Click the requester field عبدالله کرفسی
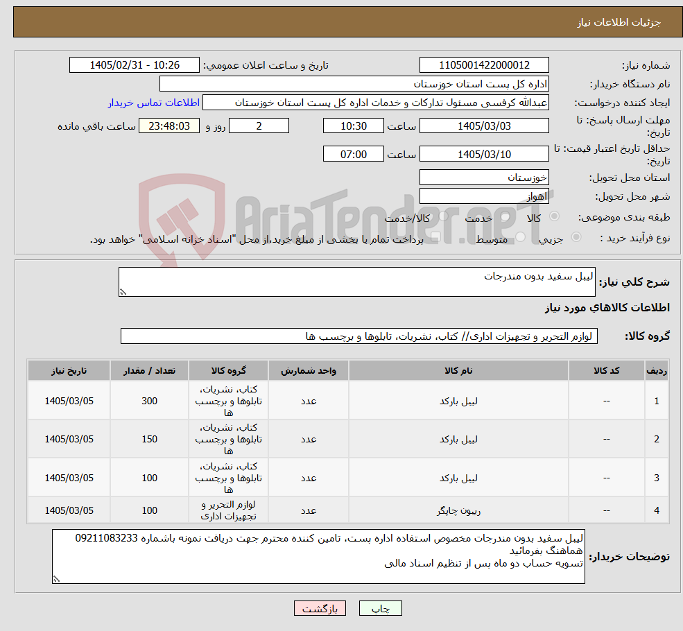Viewport: 683px width, 631px height. point(375,103)
